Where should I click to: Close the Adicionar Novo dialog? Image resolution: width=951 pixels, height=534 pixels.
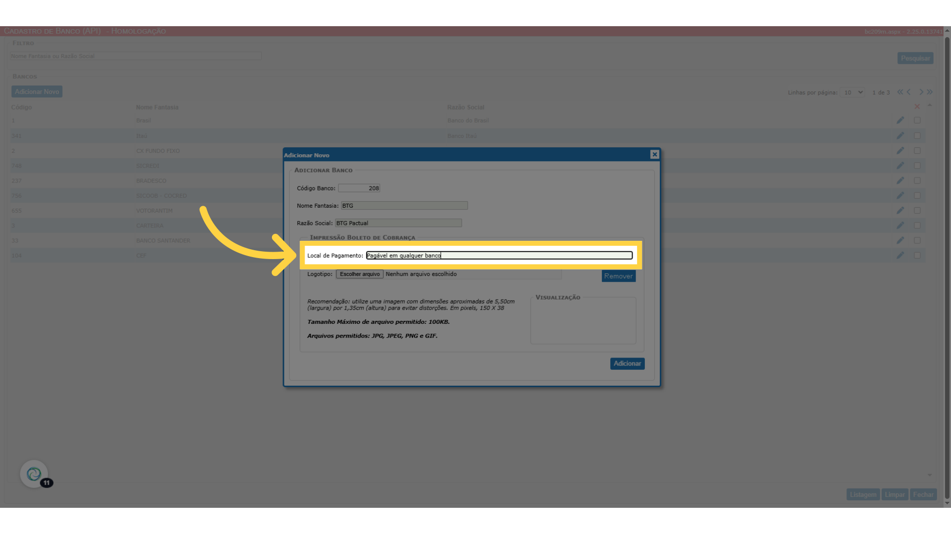[x=654, y=154]
